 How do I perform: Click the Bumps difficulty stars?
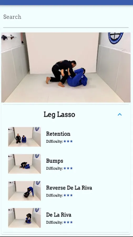tap(68, 168)
